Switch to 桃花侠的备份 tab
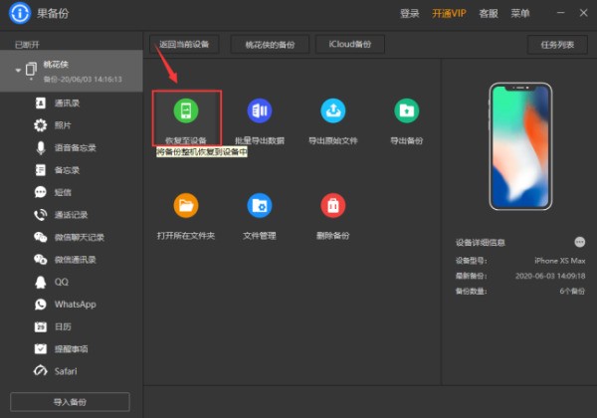 point(270,45)
